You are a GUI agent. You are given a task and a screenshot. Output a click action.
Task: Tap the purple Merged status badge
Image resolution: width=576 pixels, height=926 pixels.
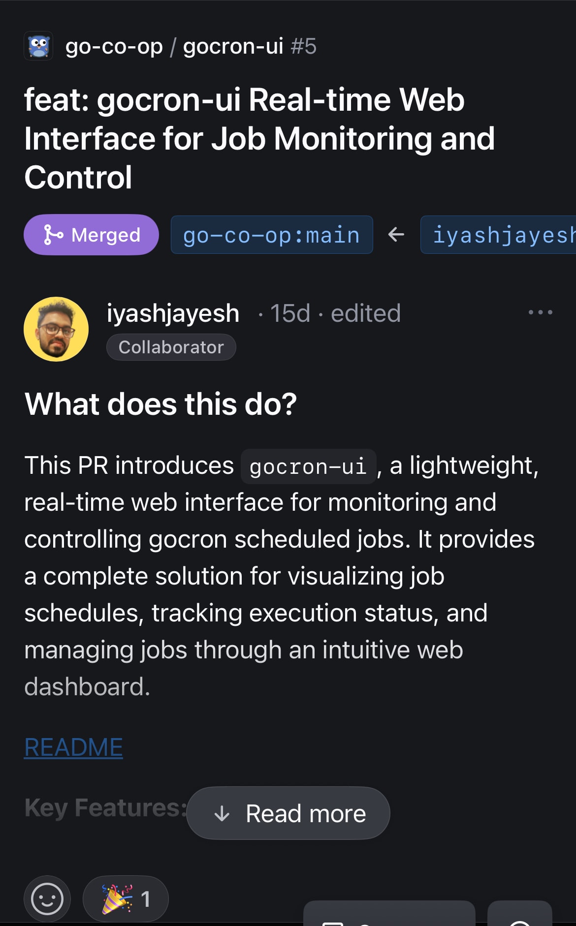tap(91, 235)
